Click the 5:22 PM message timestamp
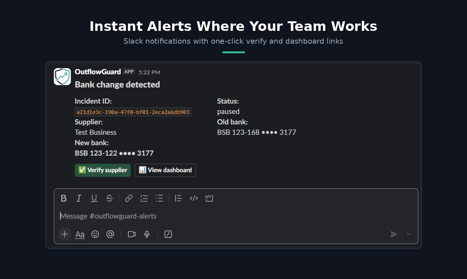Screen dimensions: 467x279 149,72
